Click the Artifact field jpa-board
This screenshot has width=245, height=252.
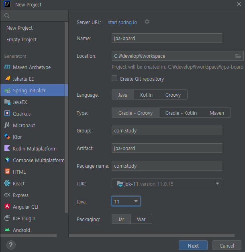(167, 148)
